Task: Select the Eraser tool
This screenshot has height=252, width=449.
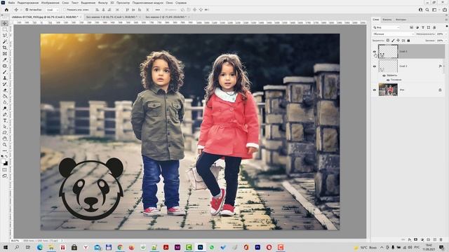Action: click(x=5, y=90)
